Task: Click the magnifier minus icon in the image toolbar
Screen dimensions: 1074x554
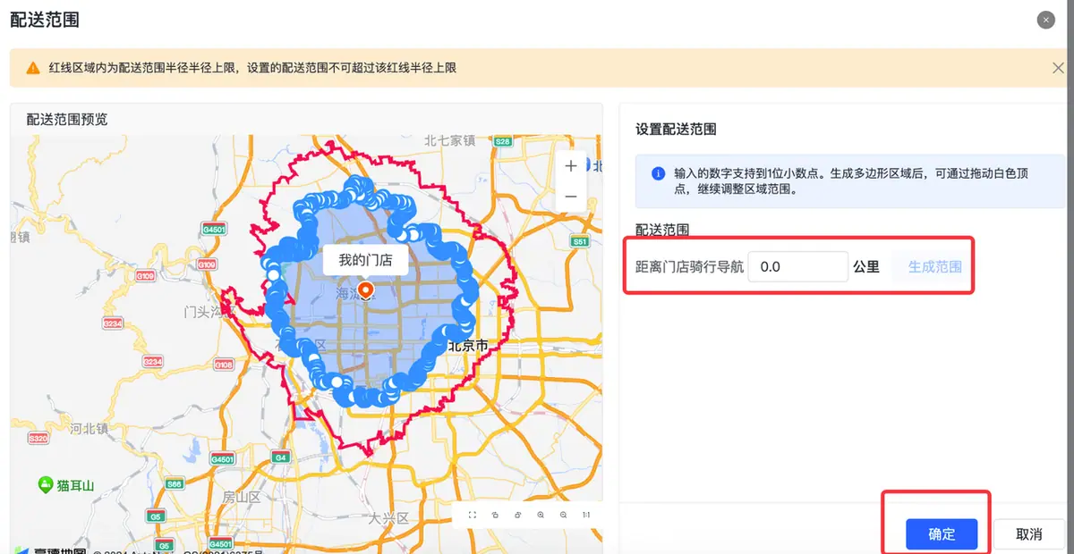Action: coord(563,515)
